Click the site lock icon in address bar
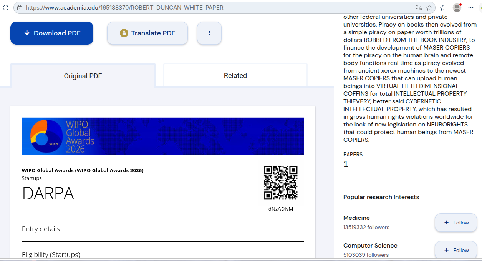Screen dimensions: 482x261 coord(20,8)
